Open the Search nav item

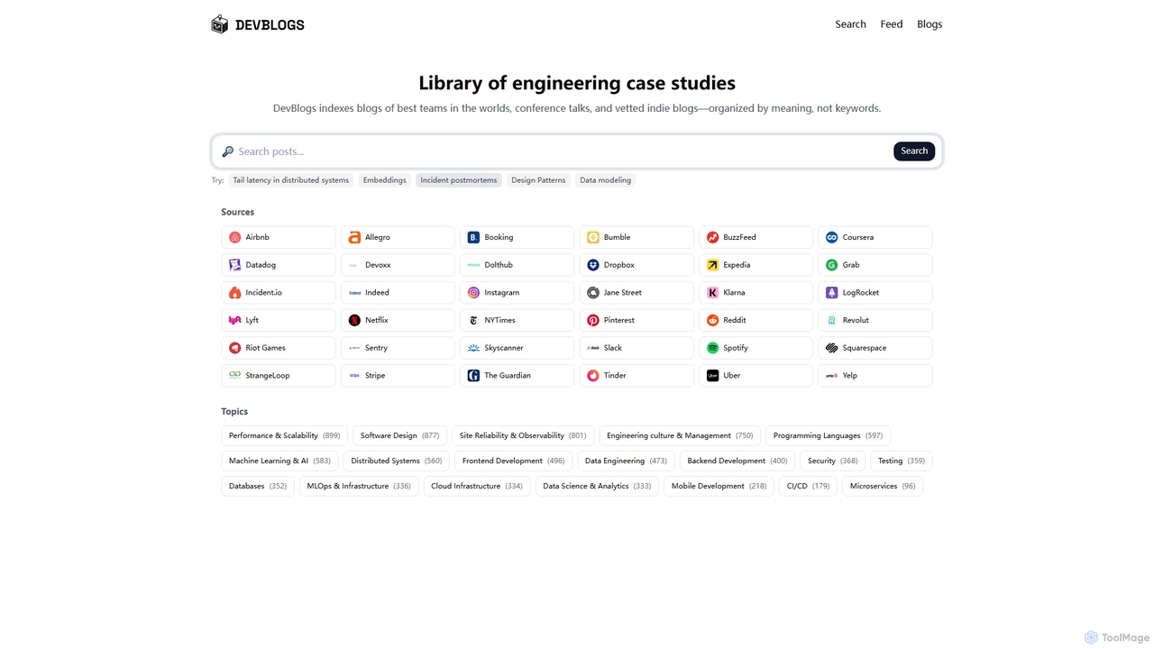point(850,24)
